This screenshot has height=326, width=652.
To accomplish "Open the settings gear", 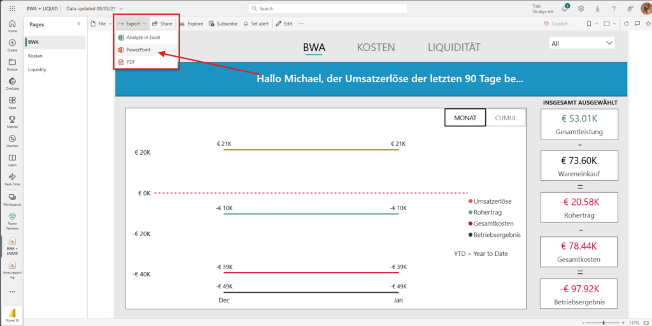I will pos(581,8).
